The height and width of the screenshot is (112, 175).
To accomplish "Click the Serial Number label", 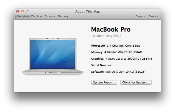I will pyautogui.click(x=101, y=65).
